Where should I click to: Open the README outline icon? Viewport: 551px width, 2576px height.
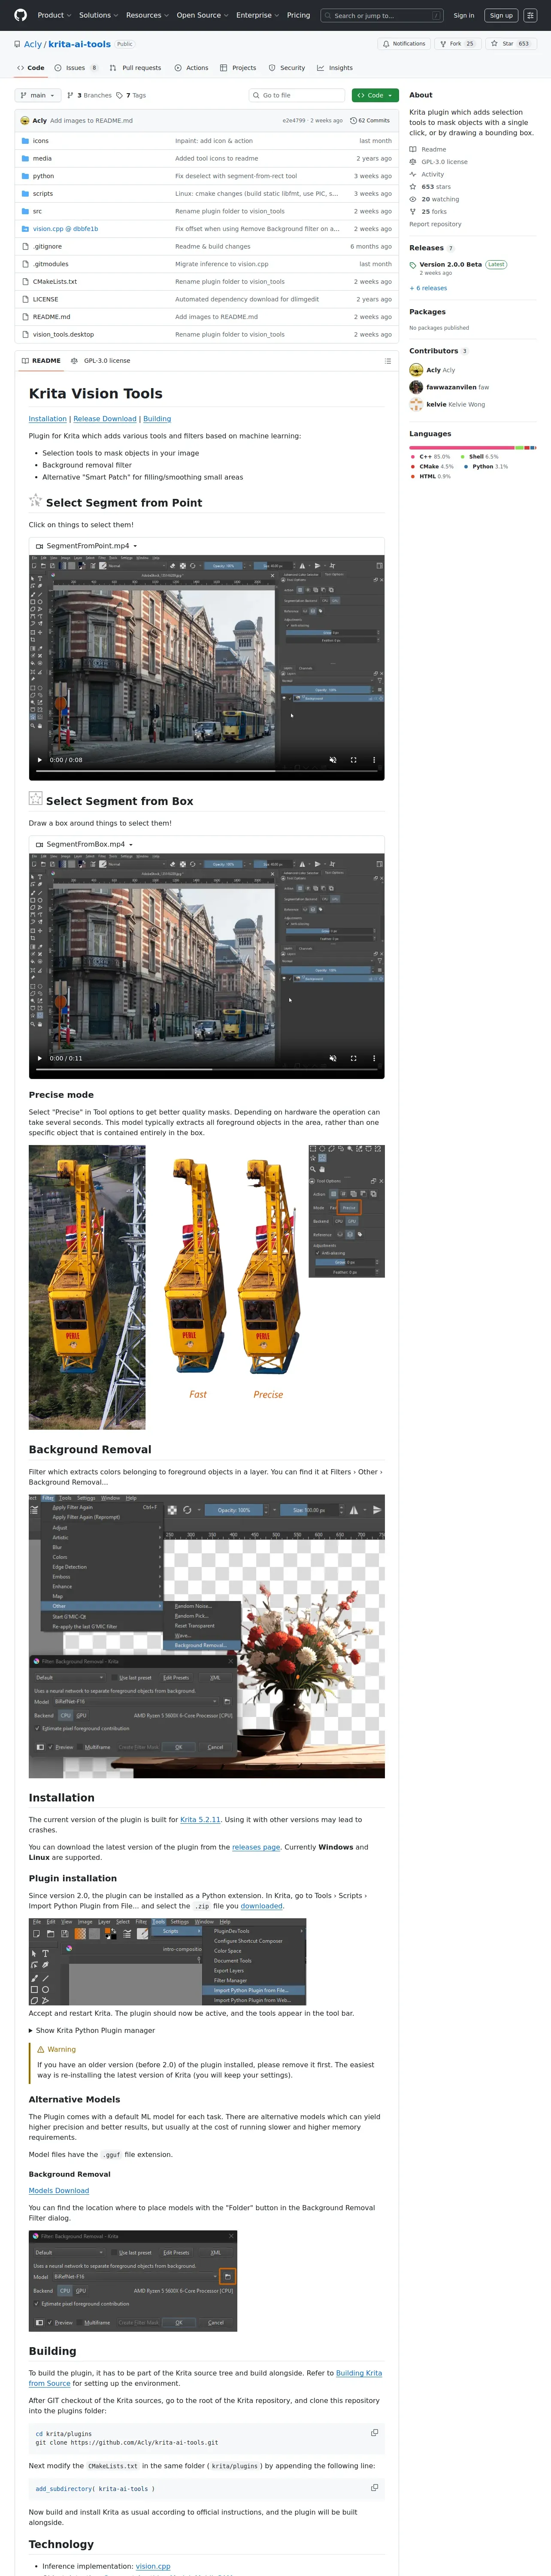(x=388, y=361)
